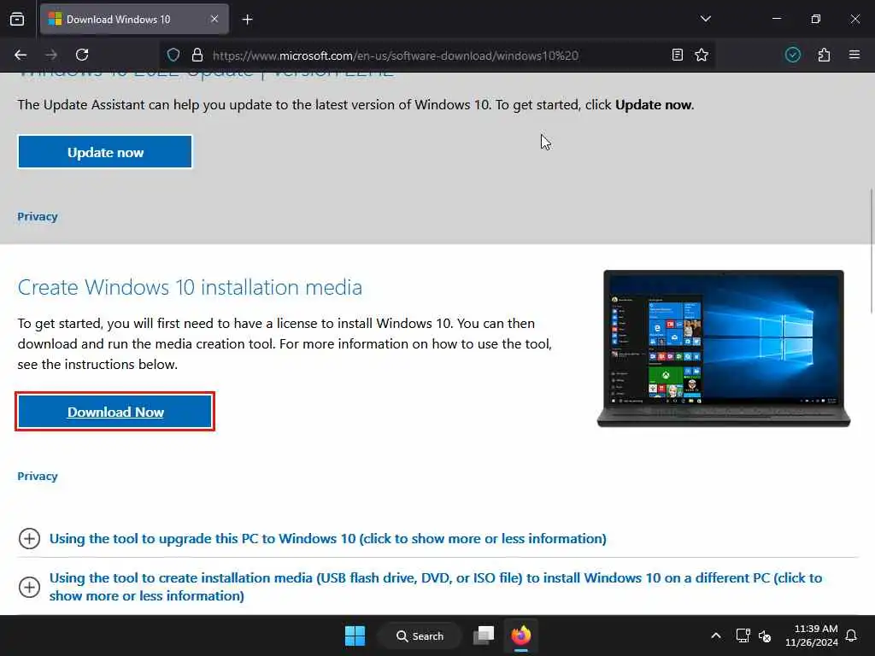Click the Update now button
The height and width of the screenshot is (656, 875).
105,152
